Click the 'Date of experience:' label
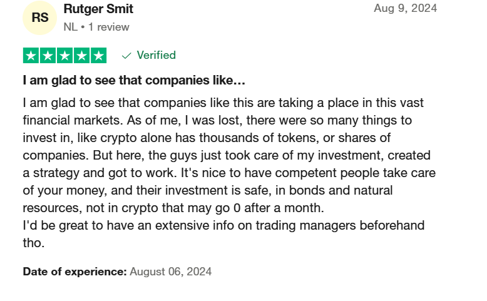This screenshot has width=487, height=301. 75,272
